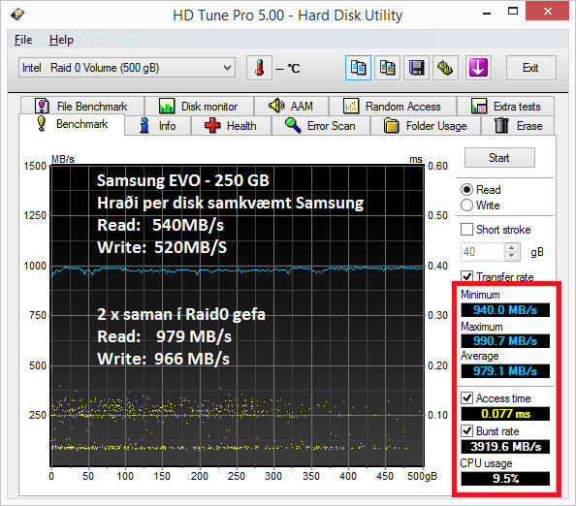Open the Help menu

[61, 40]
